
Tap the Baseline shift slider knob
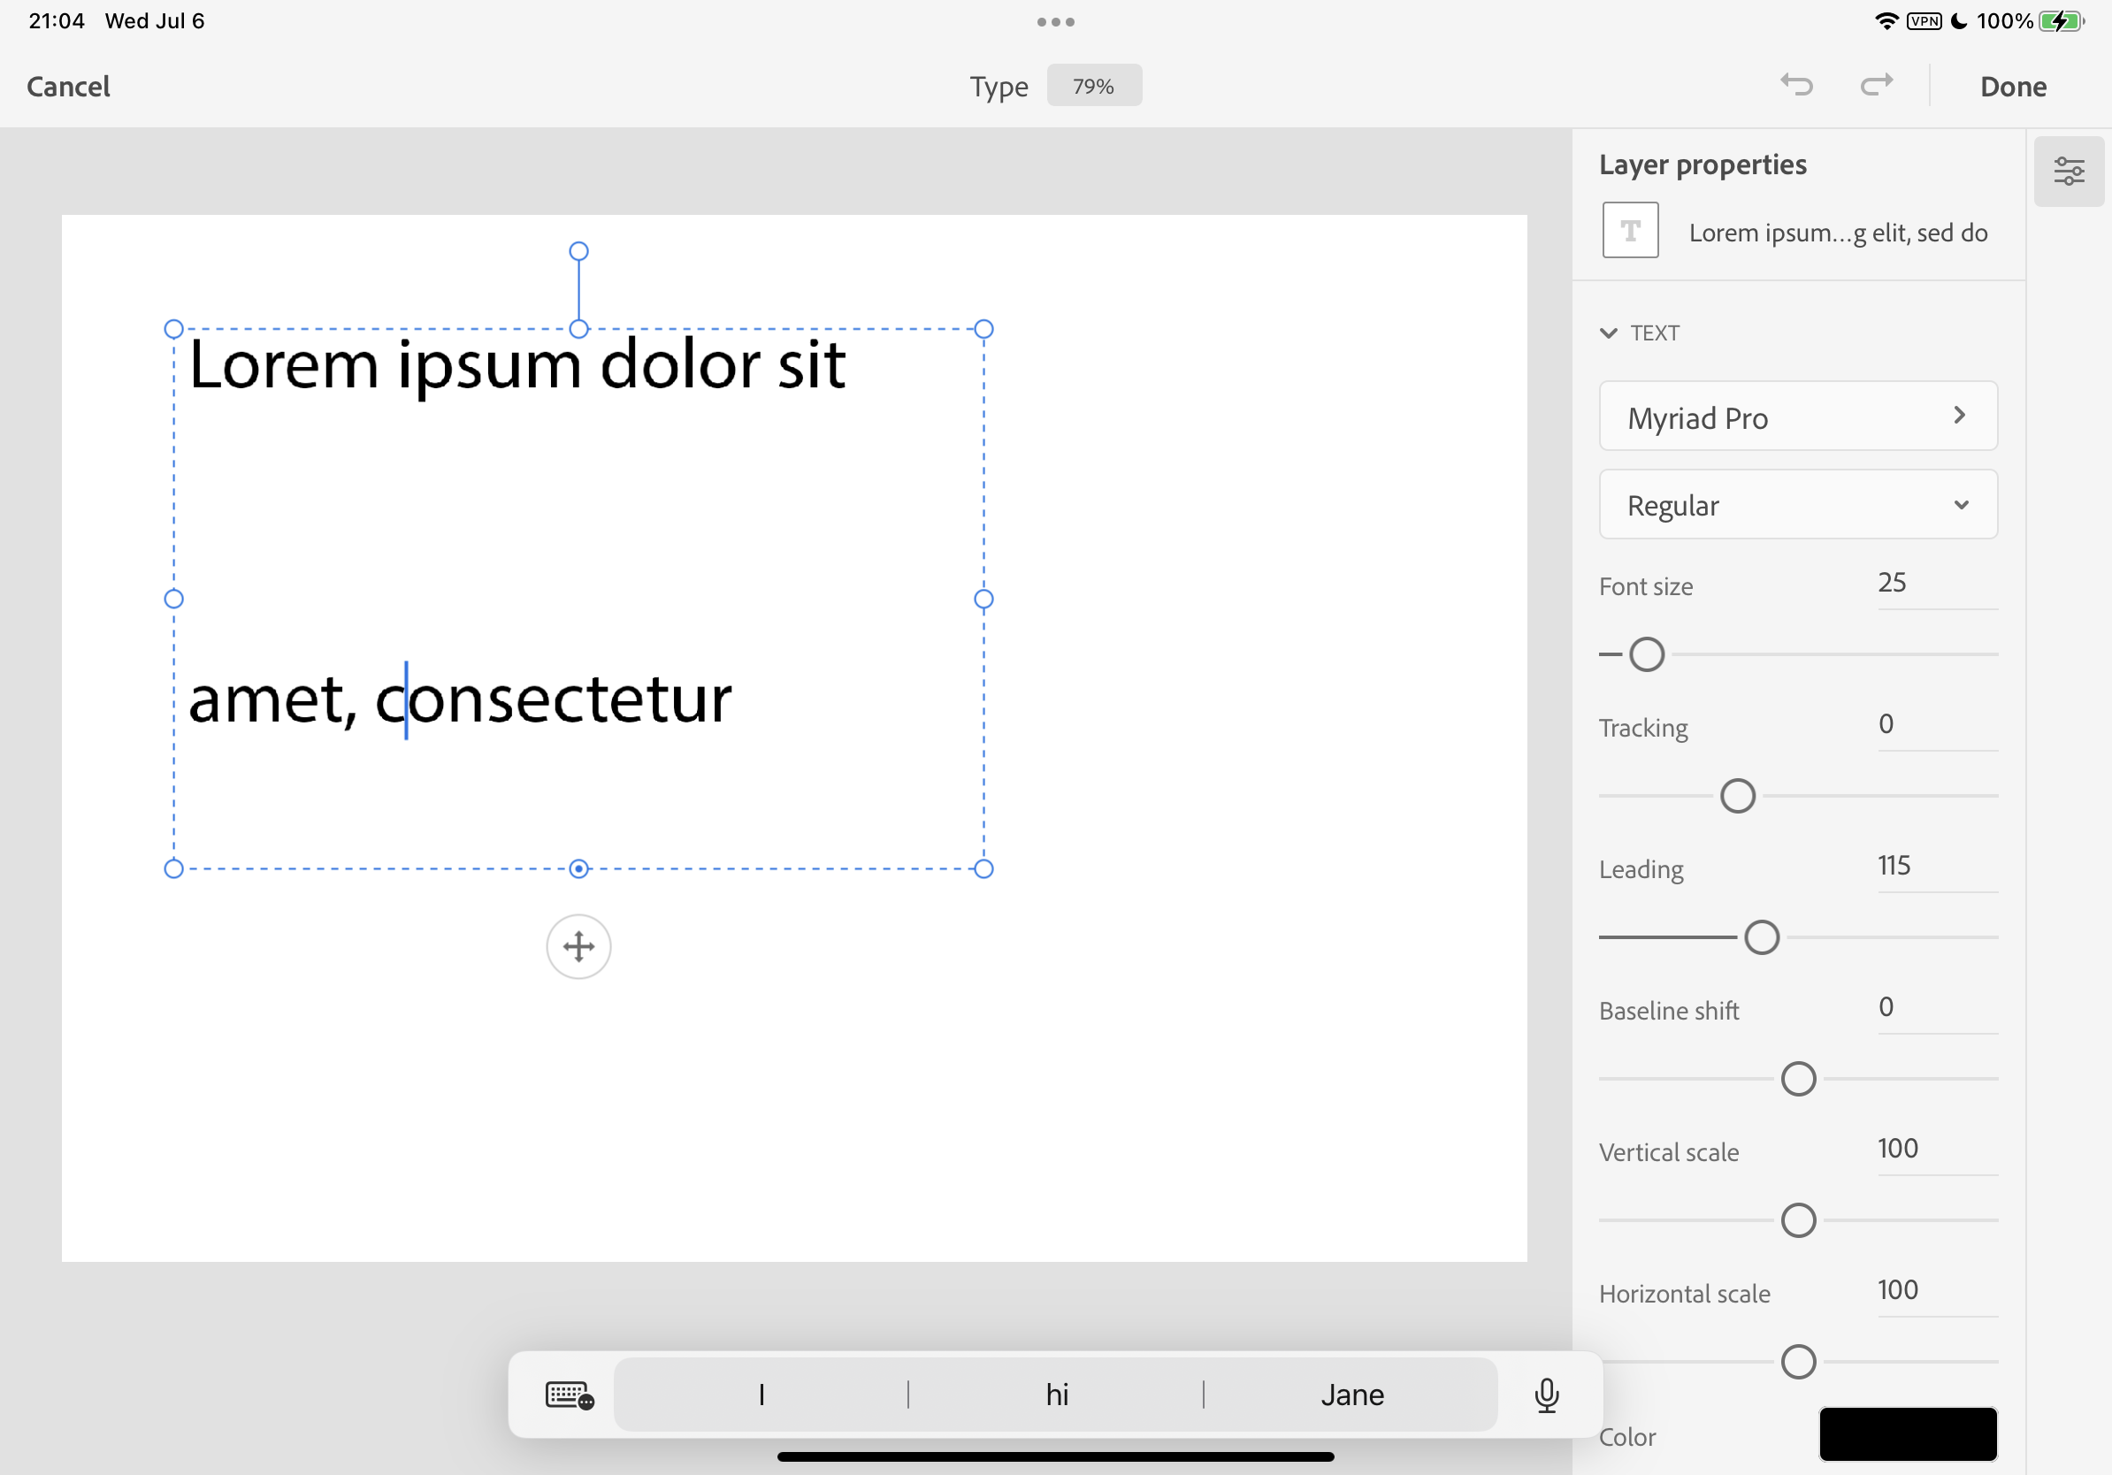point(1797,1080)
